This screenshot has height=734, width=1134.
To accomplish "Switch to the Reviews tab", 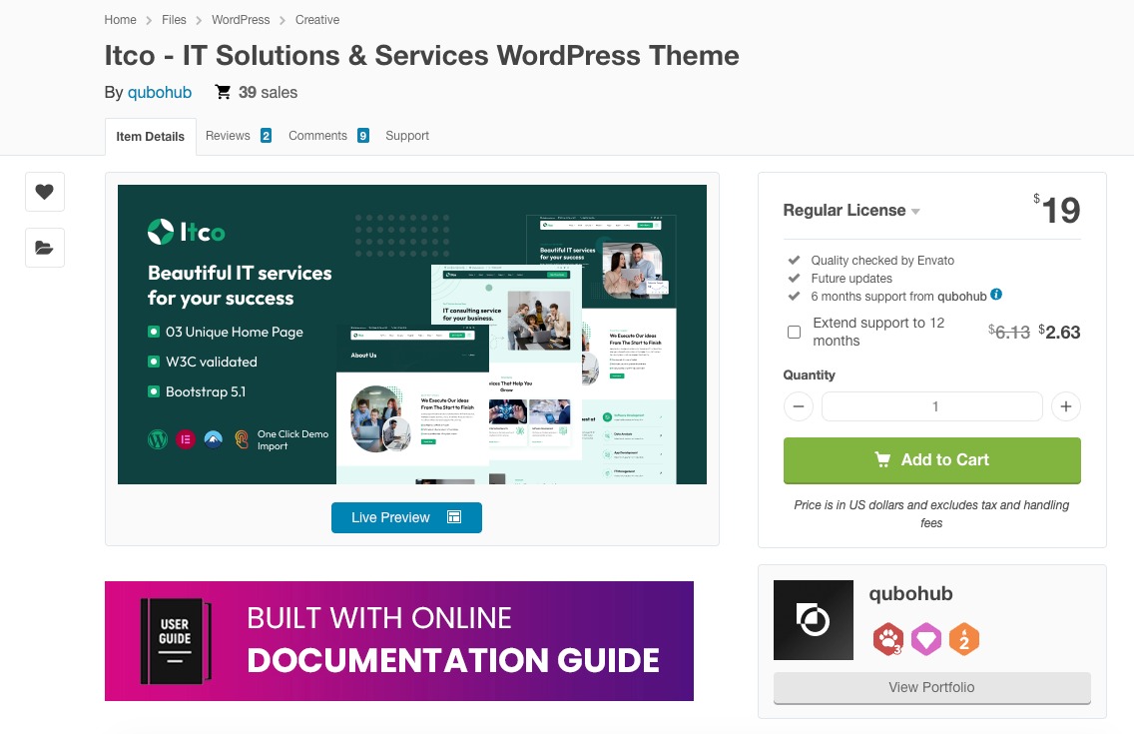I will [x=228, y=135].
